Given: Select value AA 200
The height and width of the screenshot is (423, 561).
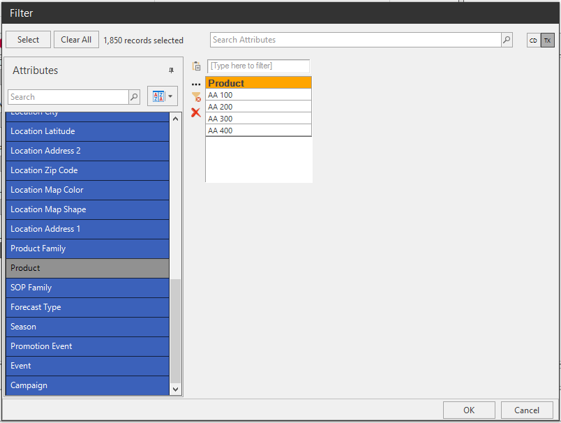Looking at the screenshot, I should tap(258, 107).
